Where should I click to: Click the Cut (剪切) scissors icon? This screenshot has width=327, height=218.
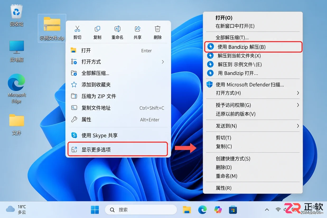(x=77, y=29)
